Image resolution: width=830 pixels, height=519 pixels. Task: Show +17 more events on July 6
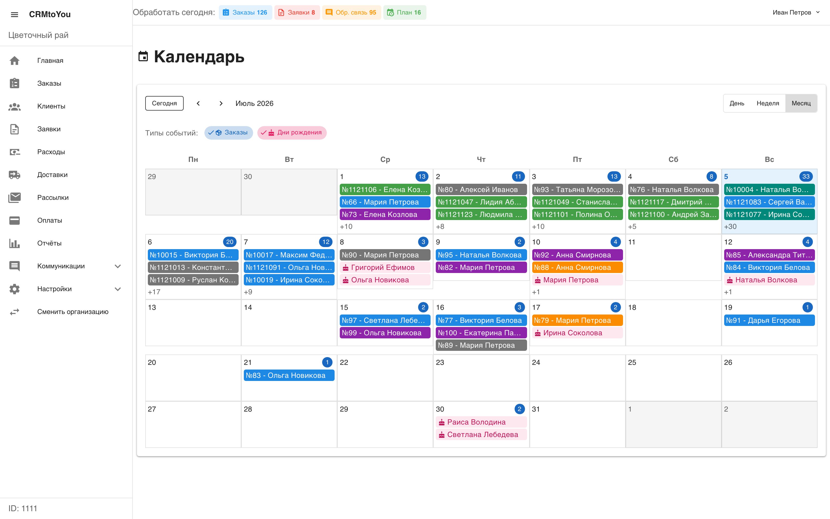(x=154, y=292)
